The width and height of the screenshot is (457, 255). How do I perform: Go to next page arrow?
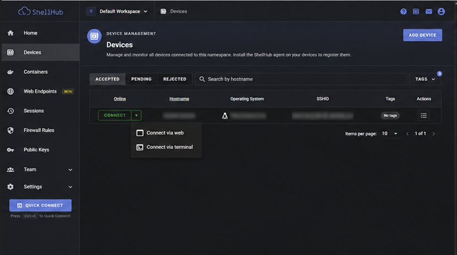[434, 134]
